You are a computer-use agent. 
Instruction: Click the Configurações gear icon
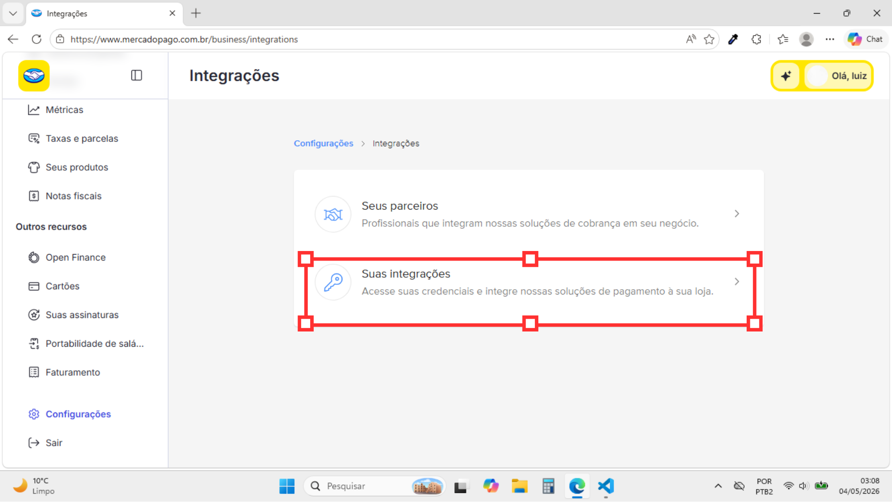pos(34,414)
